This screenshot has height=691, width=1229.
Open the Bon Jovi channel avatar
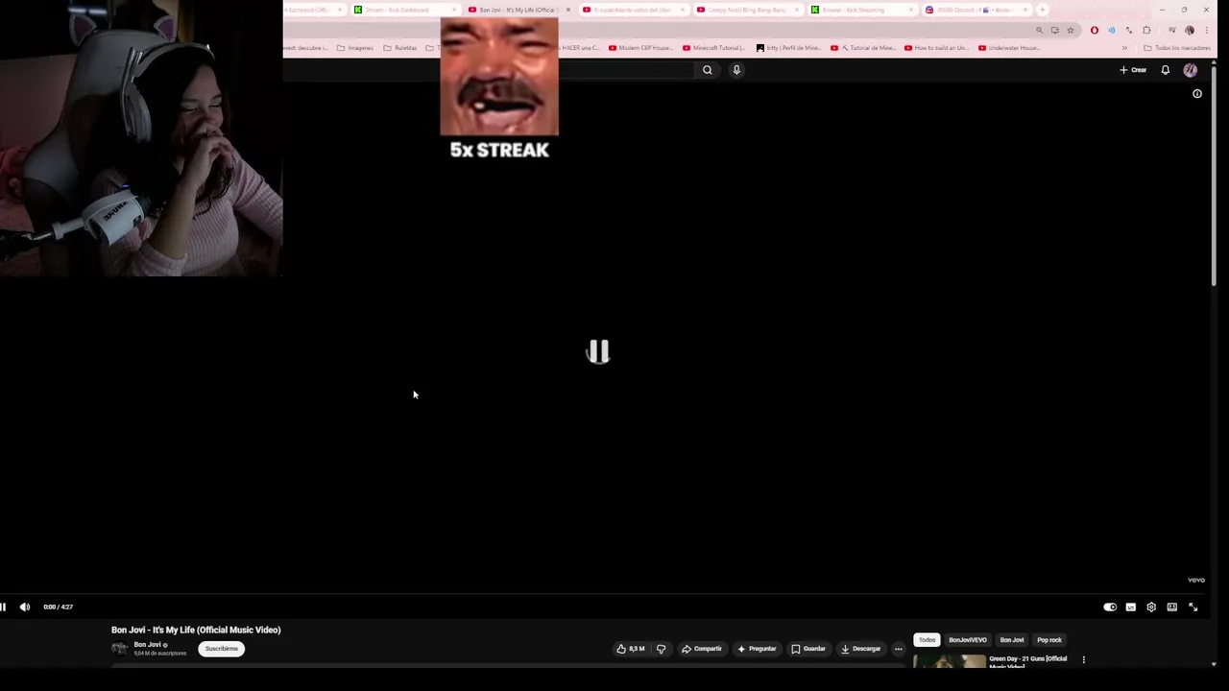119,649
